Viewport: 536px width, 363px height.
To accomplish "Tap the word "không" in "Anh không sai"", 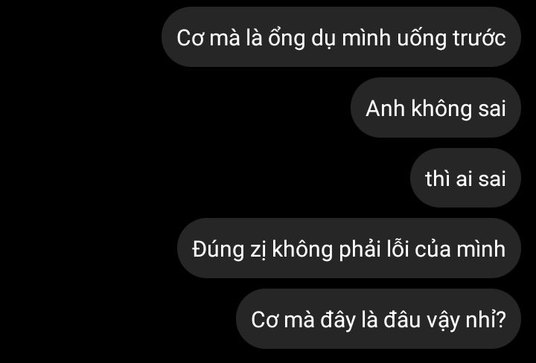I will pyautogui.click(x=441, y=109).
